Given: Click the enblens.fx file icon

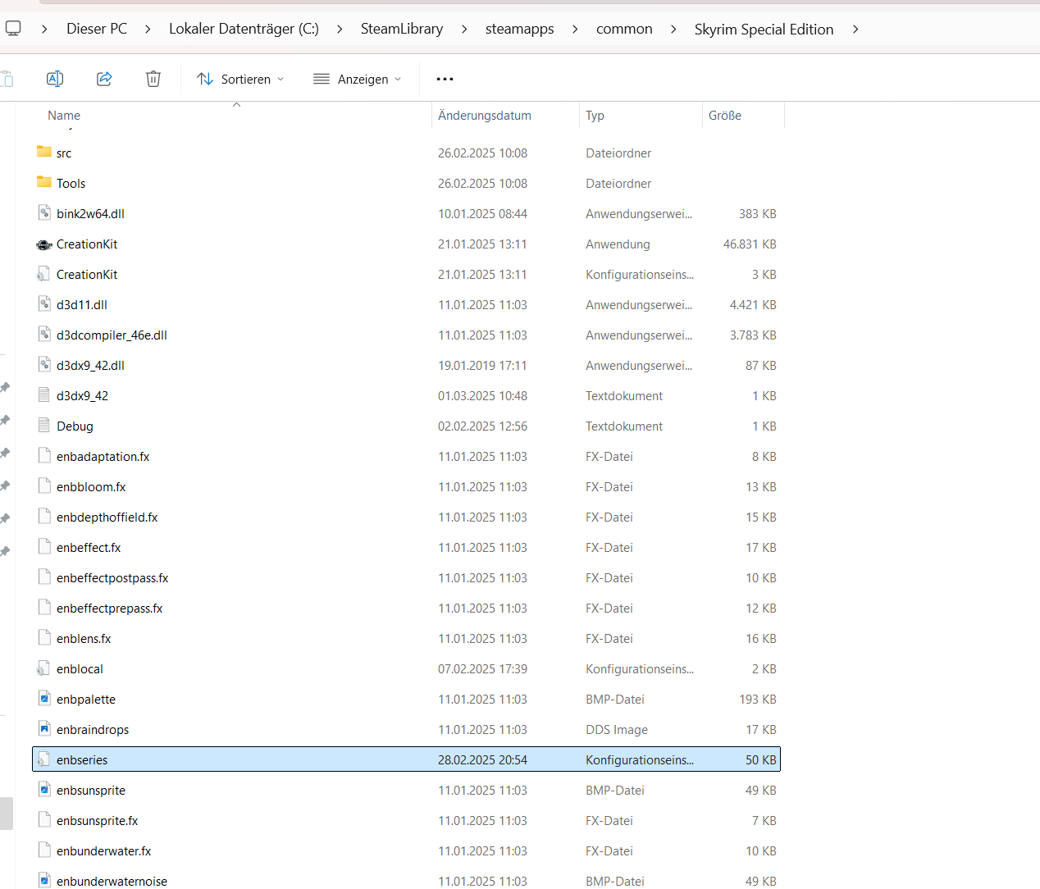Looking at the screenshot, I should coord(44,638).
